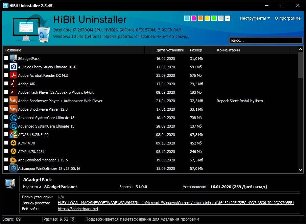This screenshot has width=306, height=224.
Task: Sort list by Размер column header
Action: click(x=201, y=50)
